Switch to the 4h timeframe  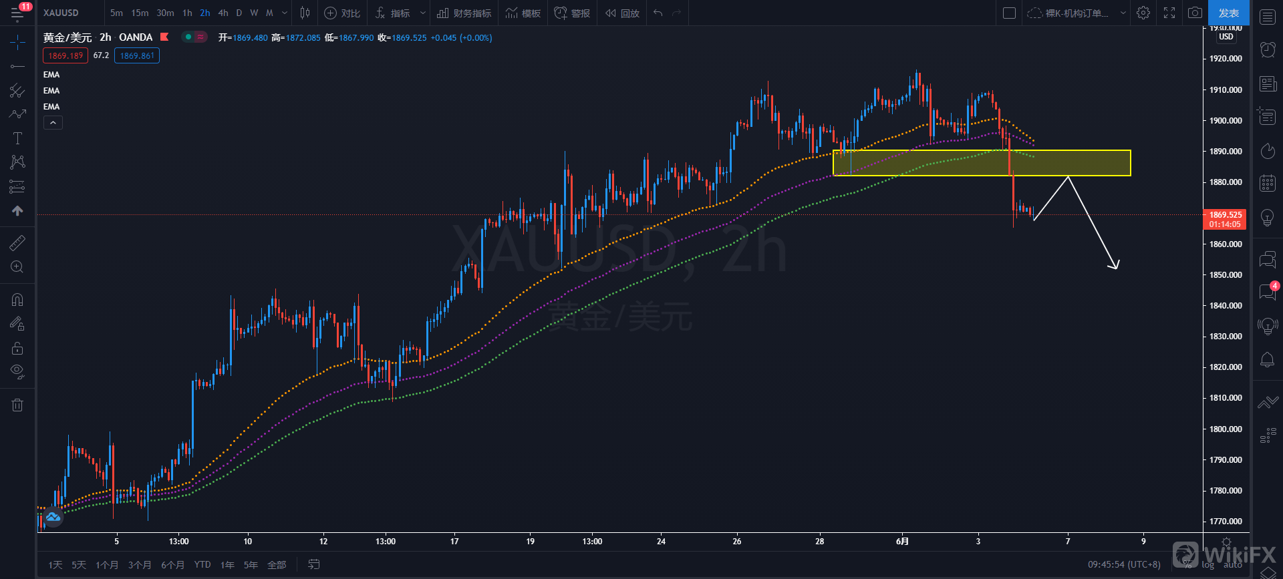223,13
